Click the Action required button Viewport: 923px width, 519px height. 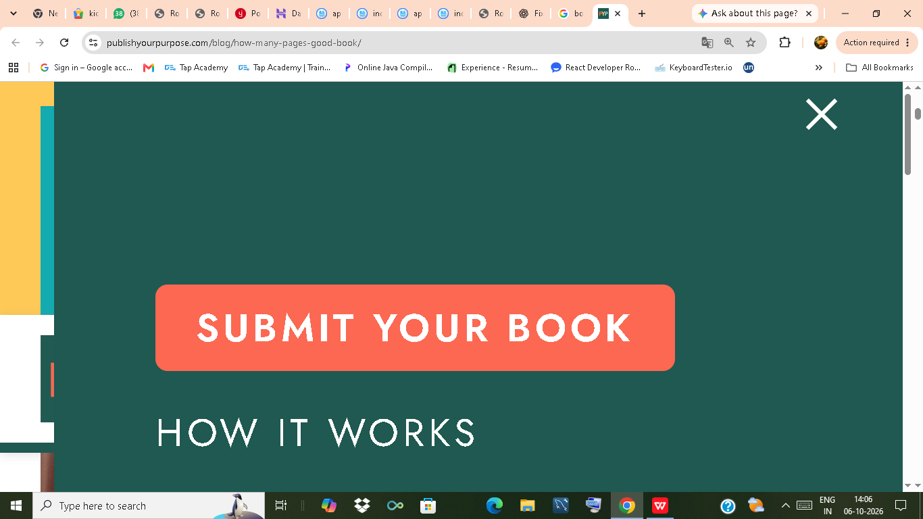877,43
